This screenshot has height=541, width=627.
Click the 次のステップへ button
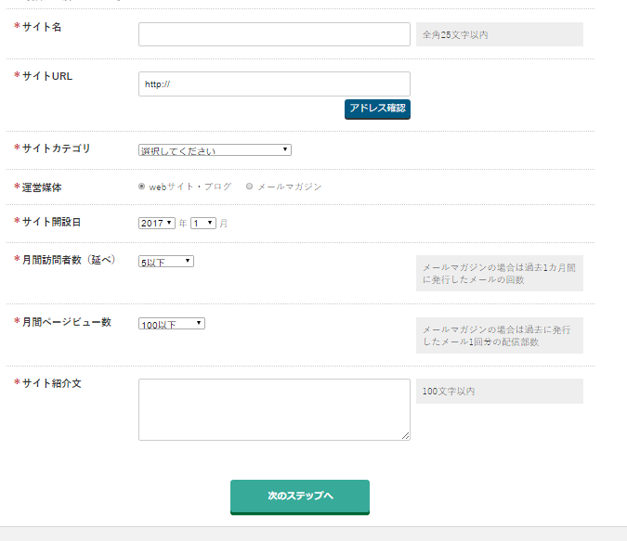pos(300,497)
